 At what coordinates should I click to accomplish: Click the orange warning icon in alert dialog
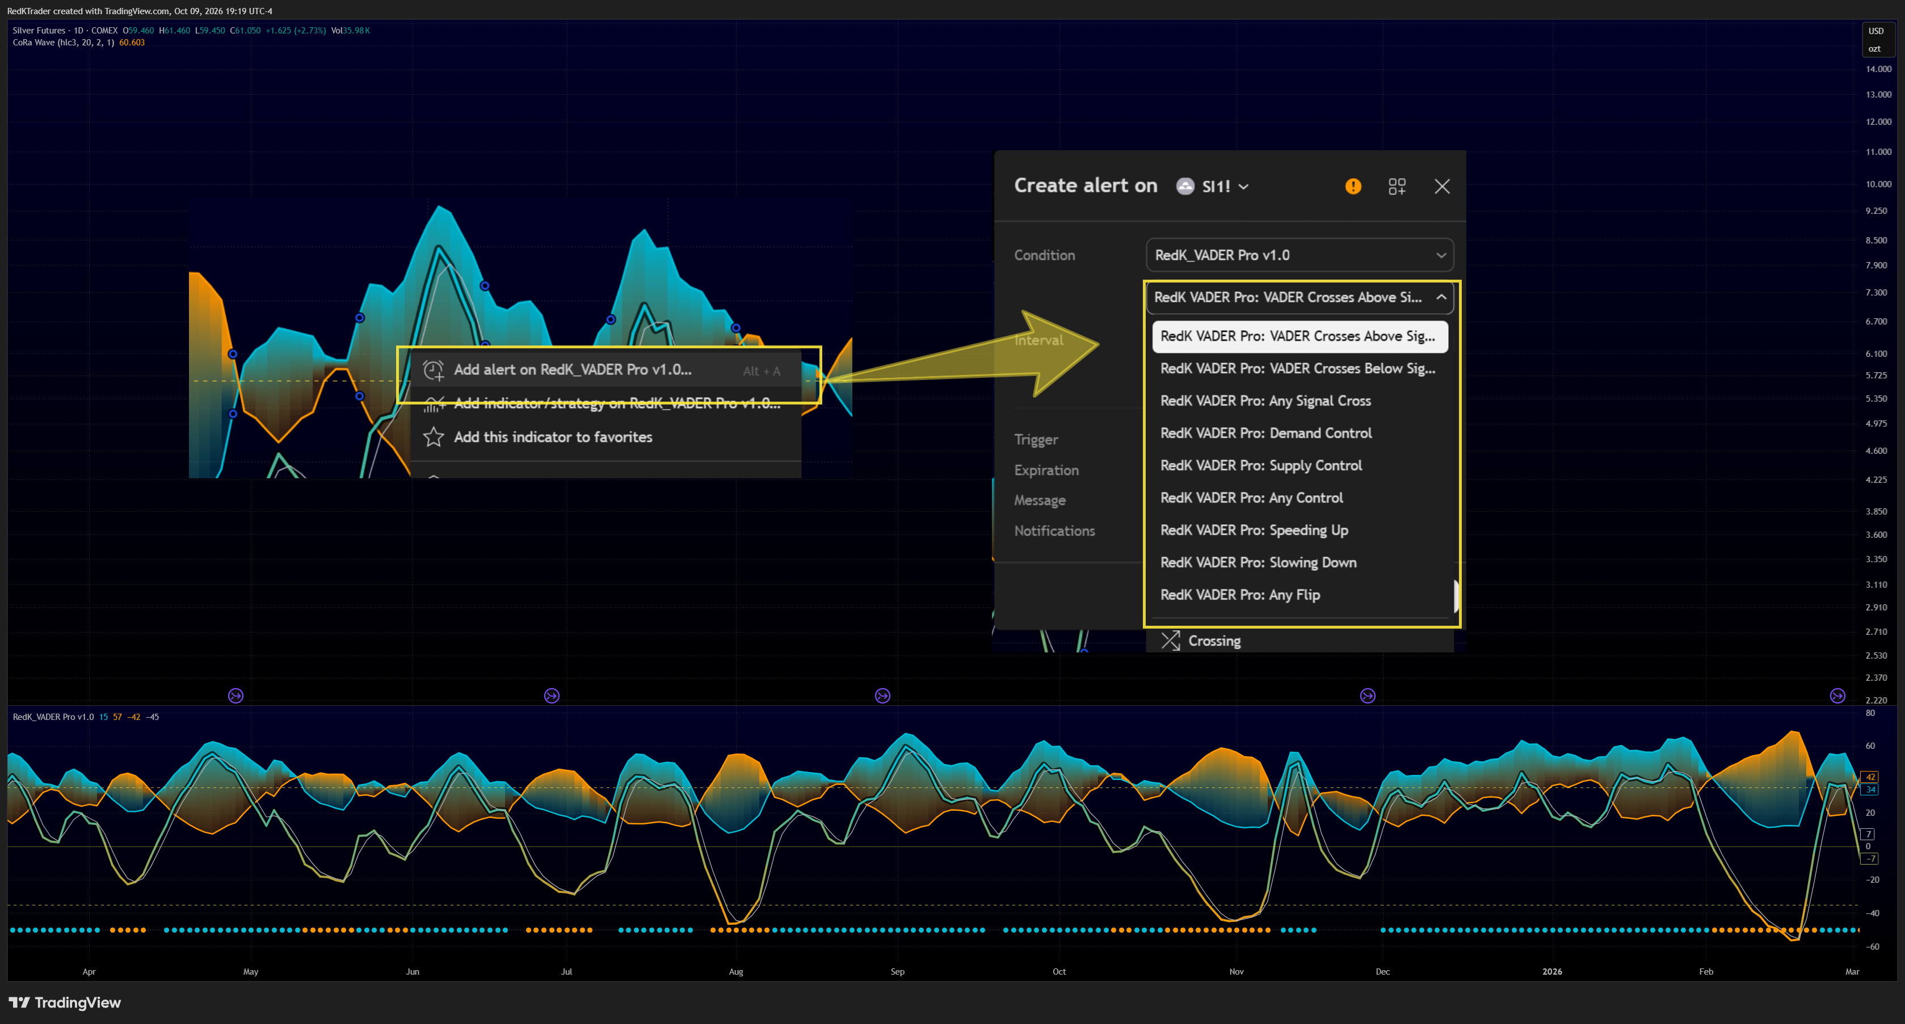[x=1353, y=186]
